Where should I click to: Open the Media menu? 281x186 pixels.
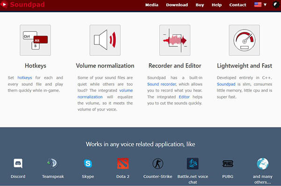click(x=152, y=5)
